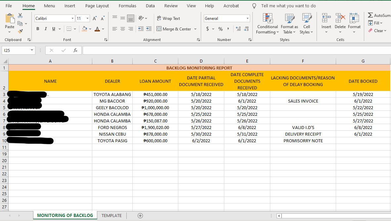Screen dimensions: 391x221
Task: Click the Tell me search box
Action: pyautogui.click(x=288, y=6)
